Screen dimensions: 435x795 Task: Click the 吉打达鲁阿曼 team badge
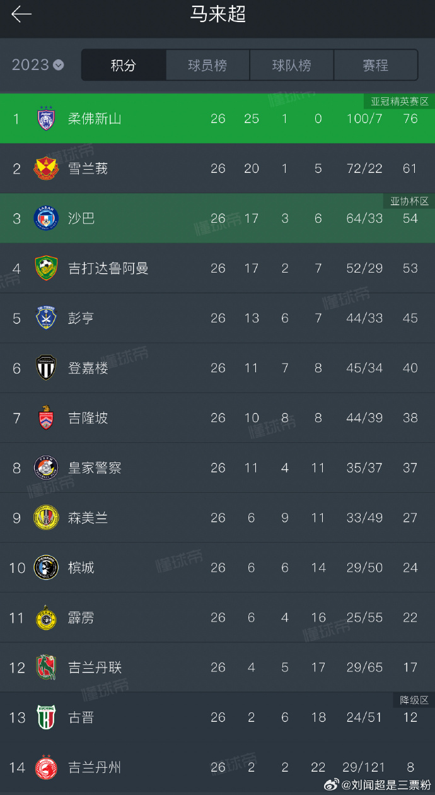click(46, 268)
